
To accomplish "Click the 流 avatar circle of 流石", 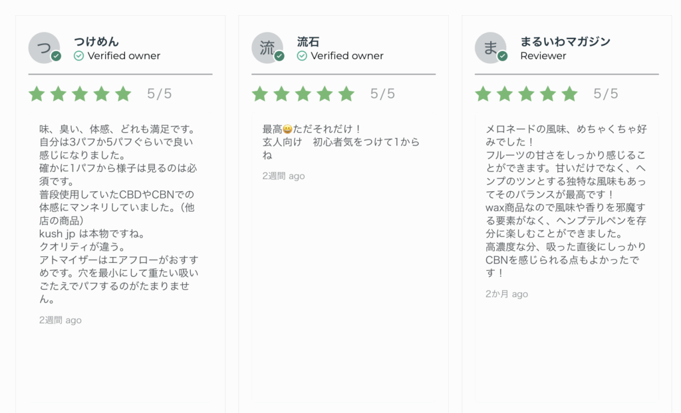I will click(267, 48).
